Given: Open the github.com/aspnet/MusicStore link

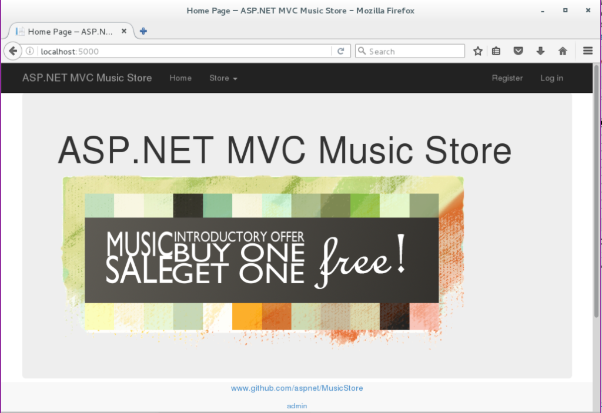Looking at the screenshot, I should 297,388.
